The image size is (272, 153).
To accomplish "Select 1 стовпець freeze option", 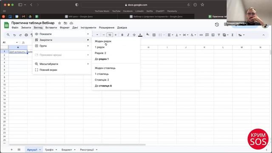I will pyautogui.click(x=116, y=74).
